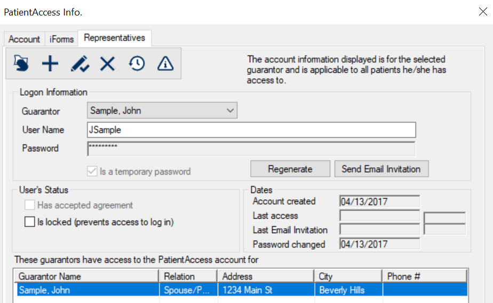
Task: Click the Last Email Invitation date field
Action: 379,230
